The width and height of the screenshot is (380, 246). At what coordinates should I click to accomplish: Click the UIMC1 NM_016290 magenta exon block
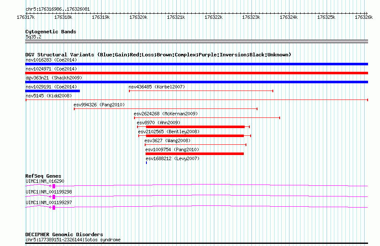(54, 186)
